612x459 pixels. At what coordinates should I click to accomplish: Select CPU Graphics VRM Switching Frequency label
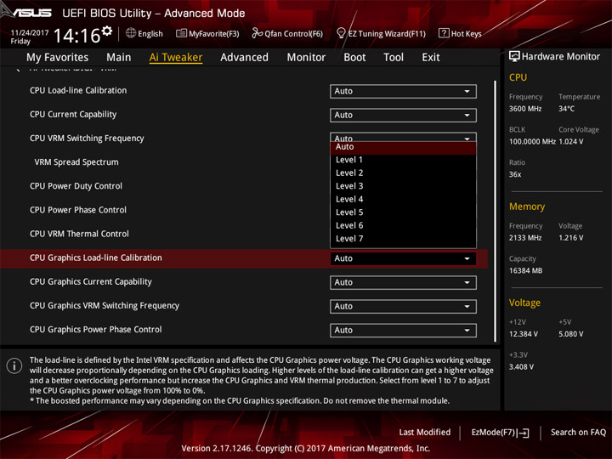tap(105, 306)
